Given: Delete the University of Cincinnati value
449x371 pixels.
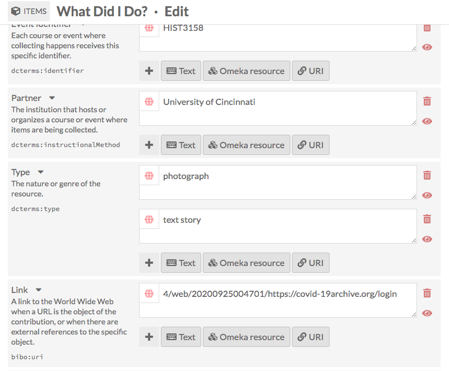Looking at the screenshot, I should coord(427,101).
